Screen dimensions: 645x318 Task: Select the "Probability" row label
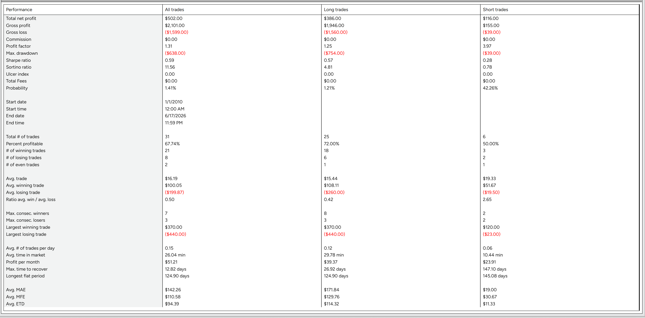coord(17,88)
